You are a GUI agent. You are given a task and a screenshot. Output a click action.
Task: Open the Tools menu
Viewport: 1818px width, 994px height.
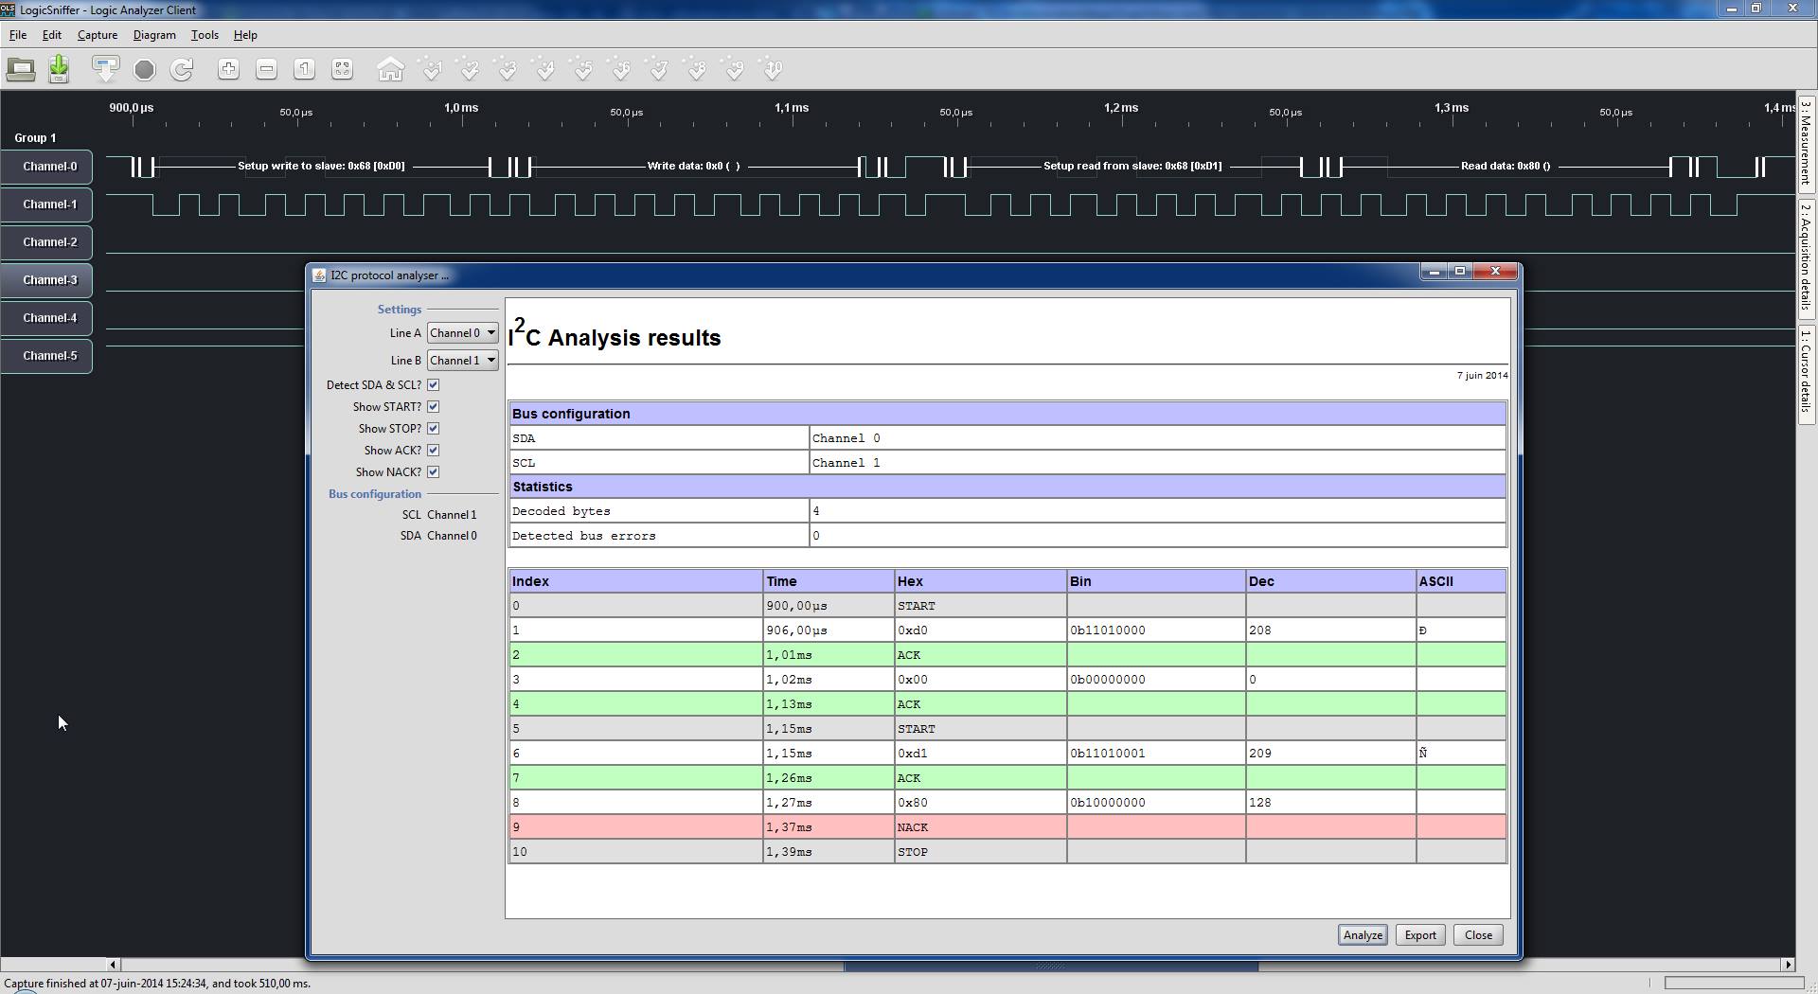point(205,35)
